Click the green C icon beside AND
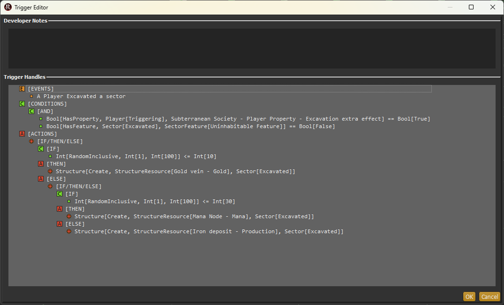The height and width of the screenshot is (305, 504). (31, 111)
